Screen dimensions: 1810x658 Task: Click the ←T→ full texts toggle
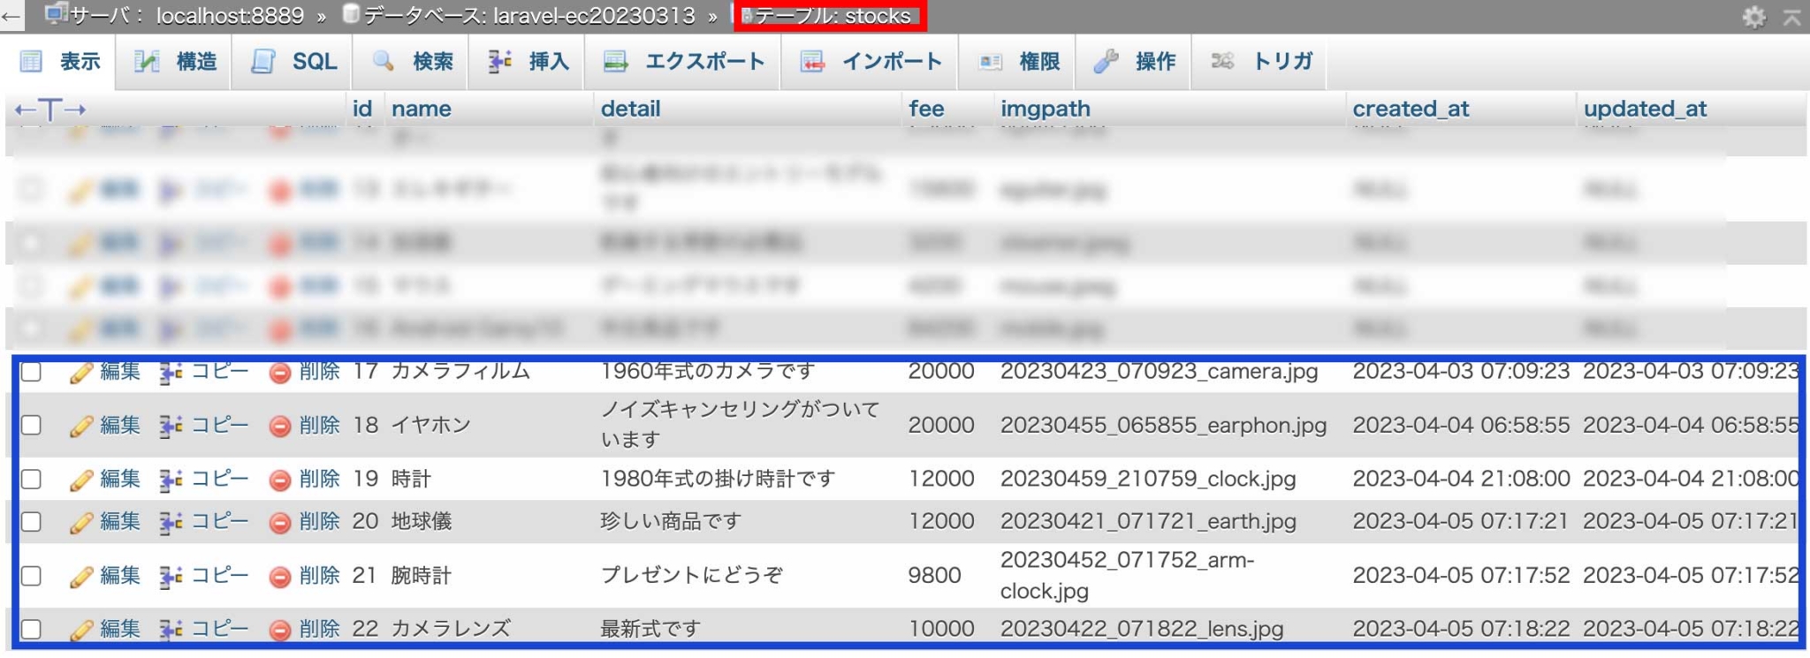pyautogui.click(x=50, y=110)
